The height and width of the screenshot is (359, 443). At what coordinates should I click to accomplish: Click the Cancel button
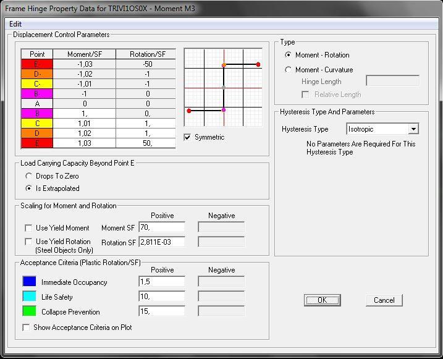click(x=384, y=300)
